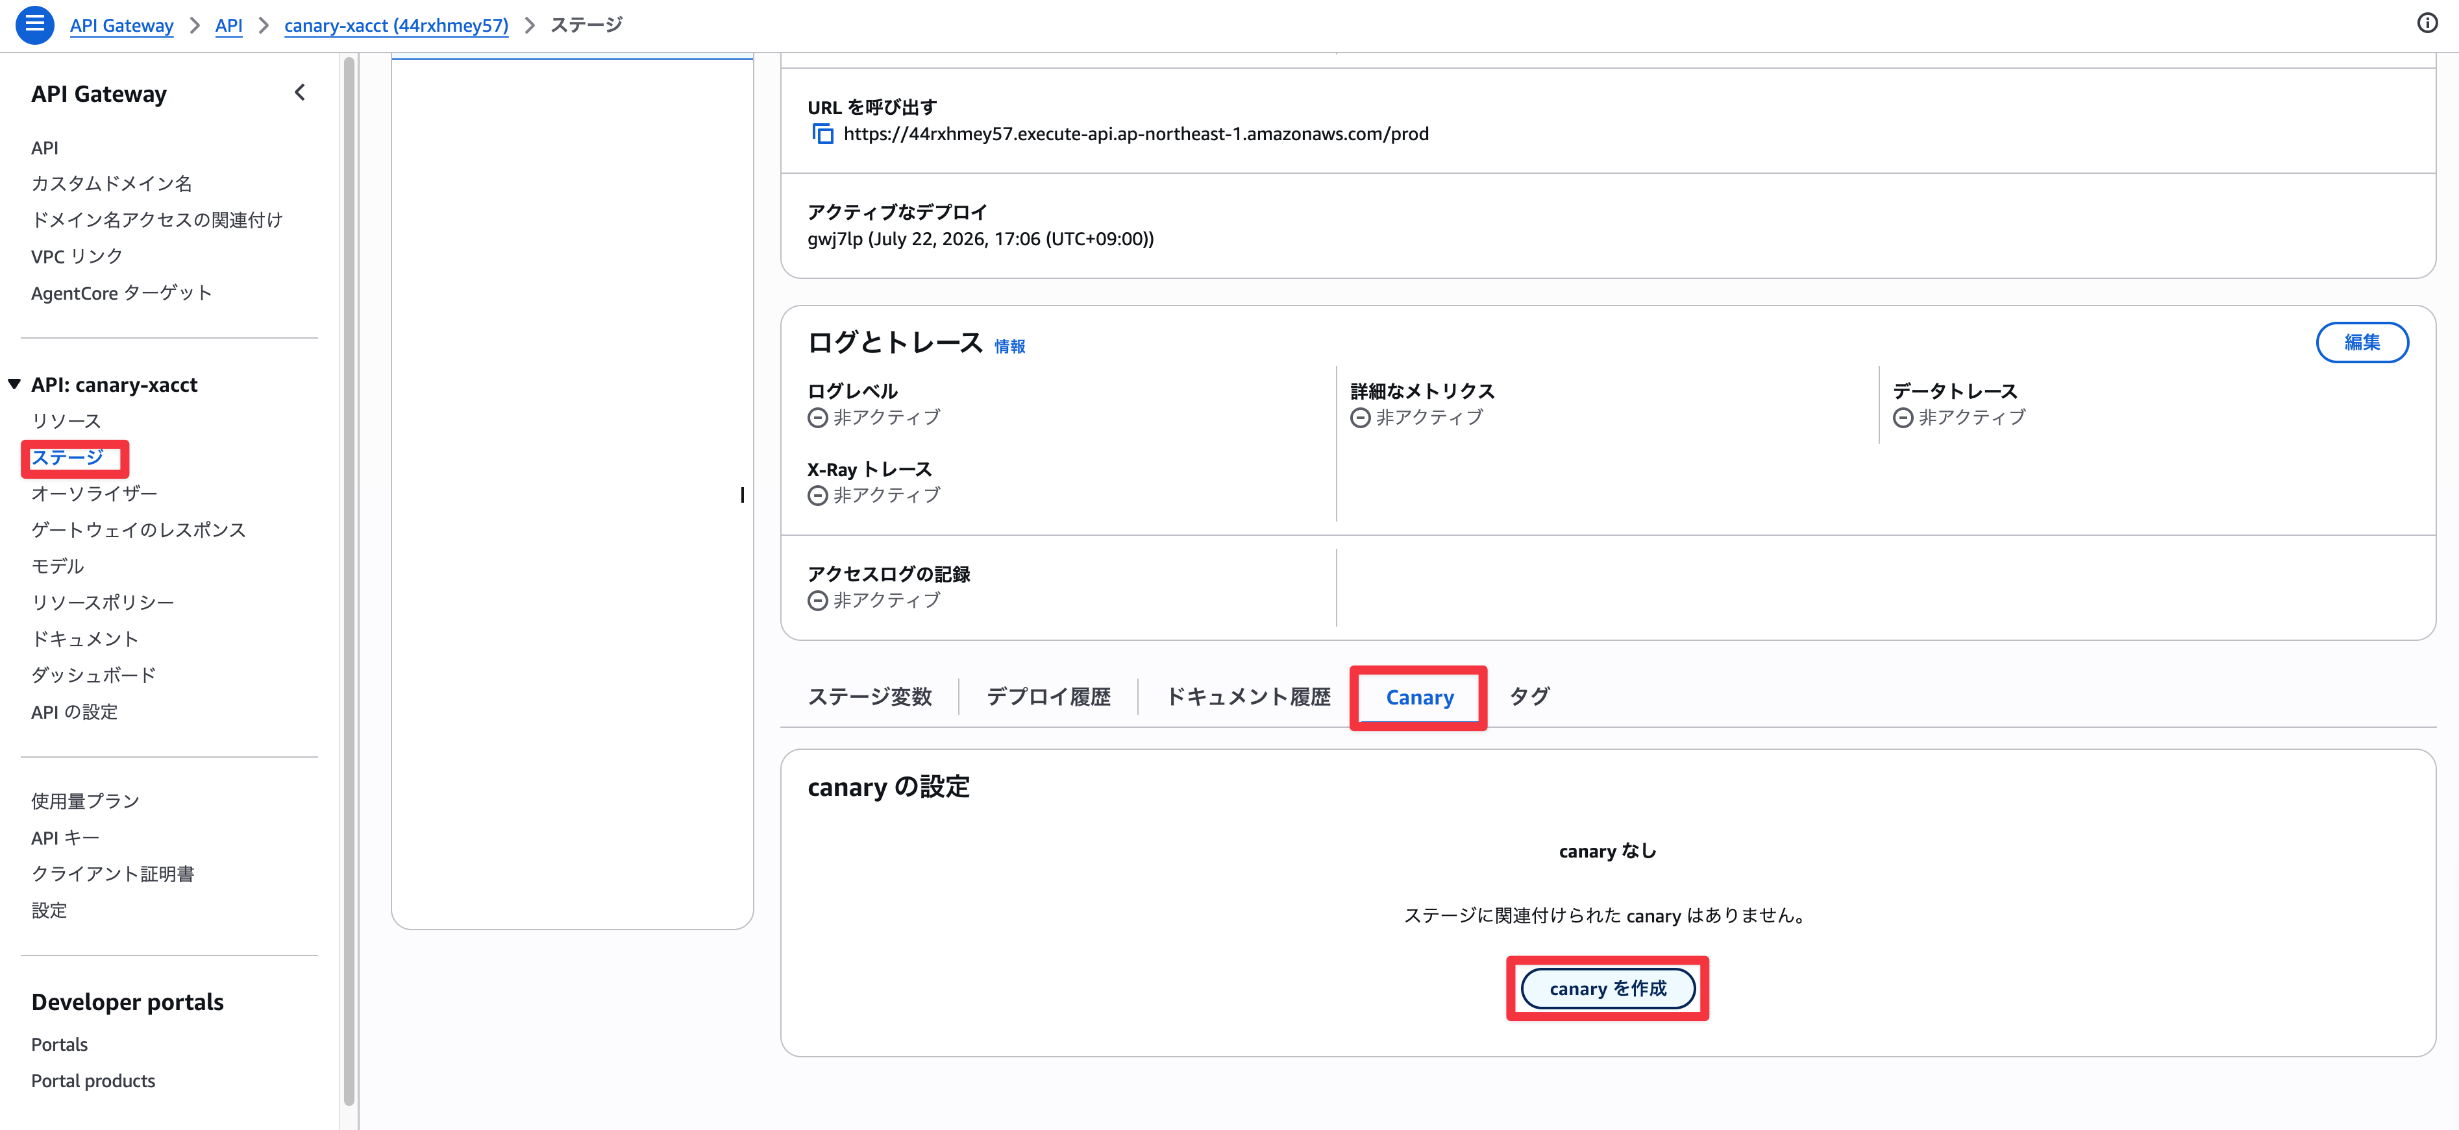Switch to Canary tab

pos(1420,697)
